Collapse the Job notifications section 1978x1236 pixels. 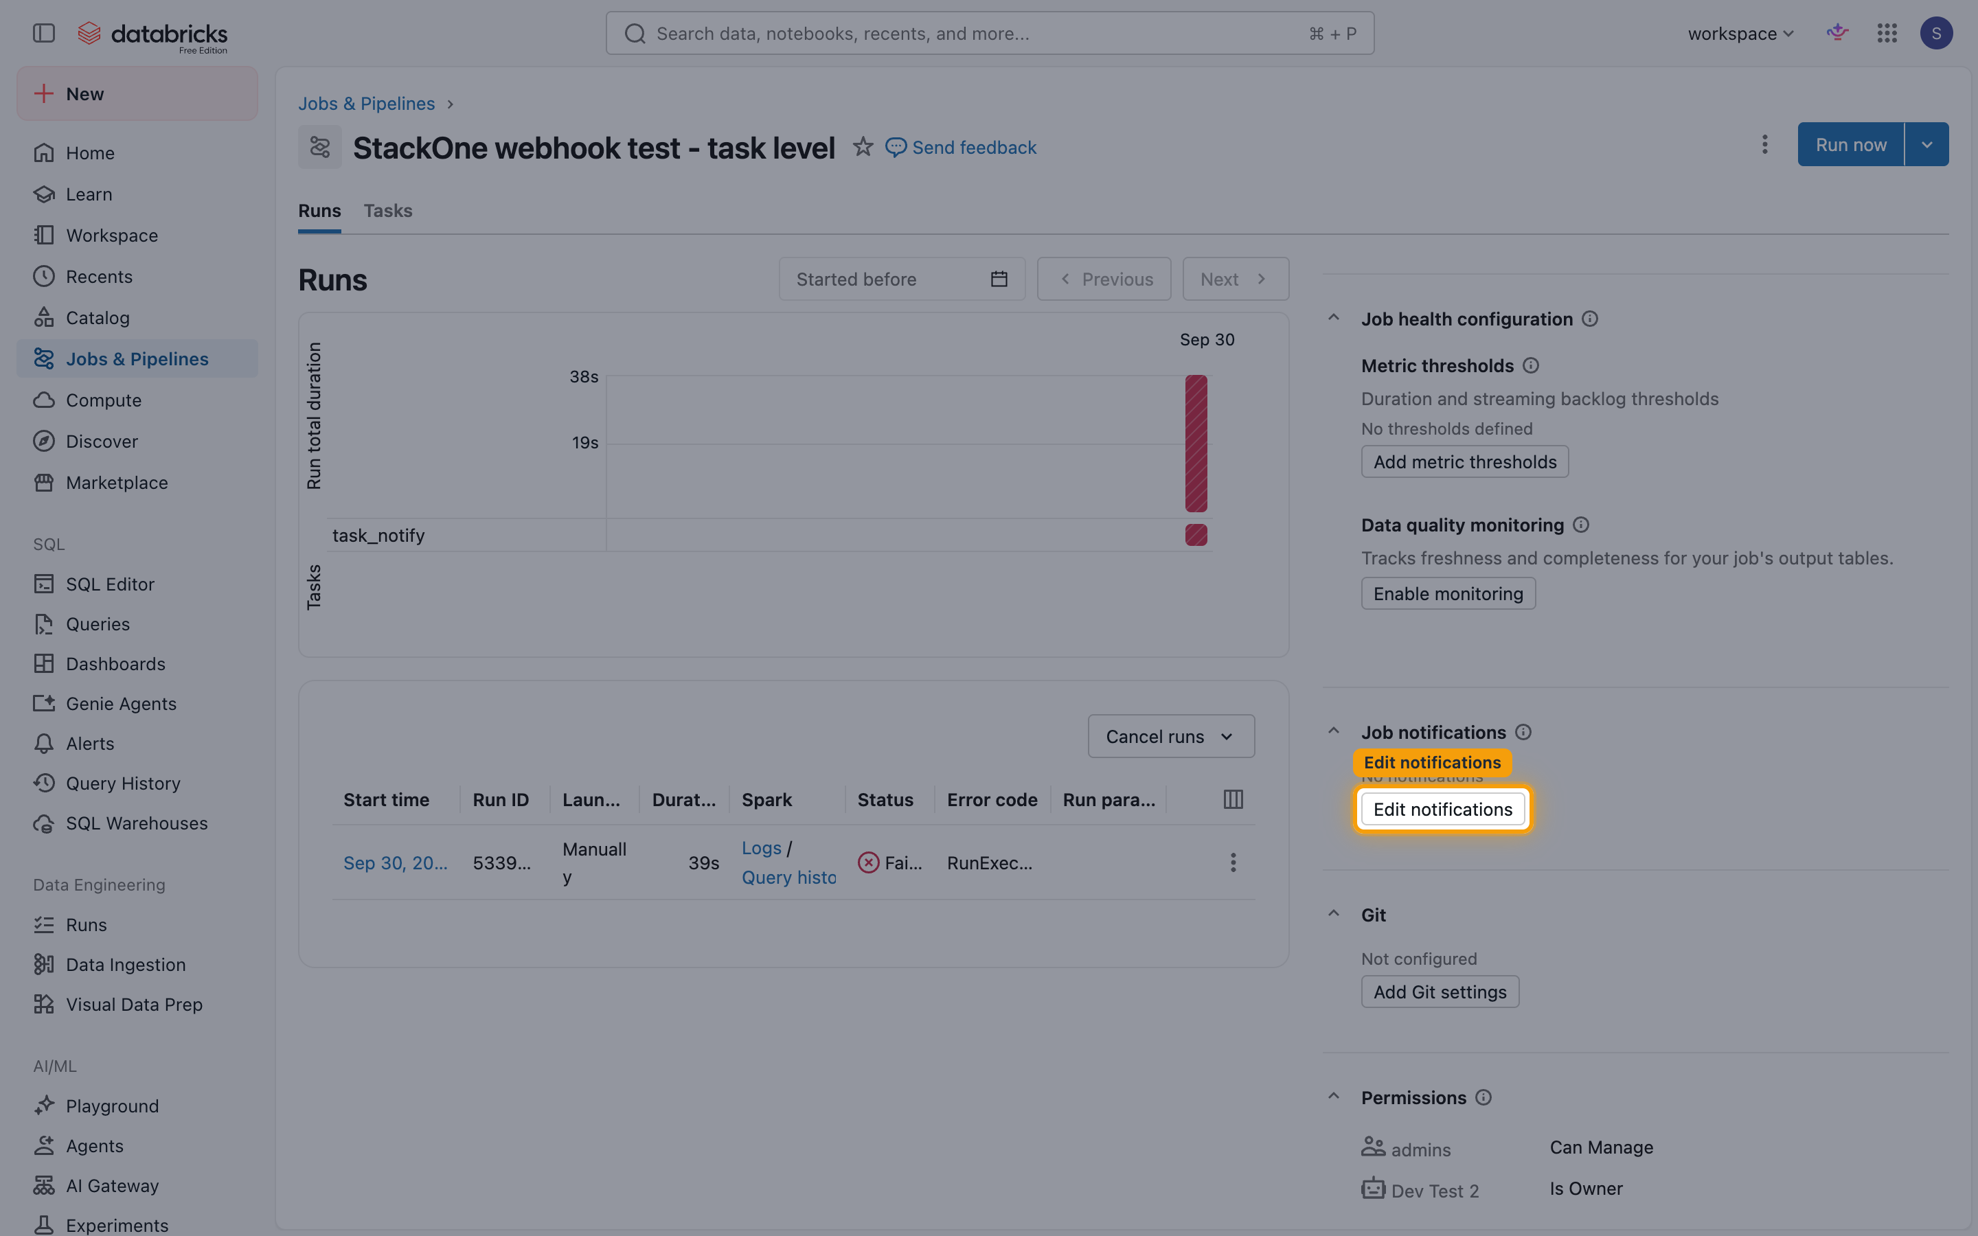coord(1333,731)
